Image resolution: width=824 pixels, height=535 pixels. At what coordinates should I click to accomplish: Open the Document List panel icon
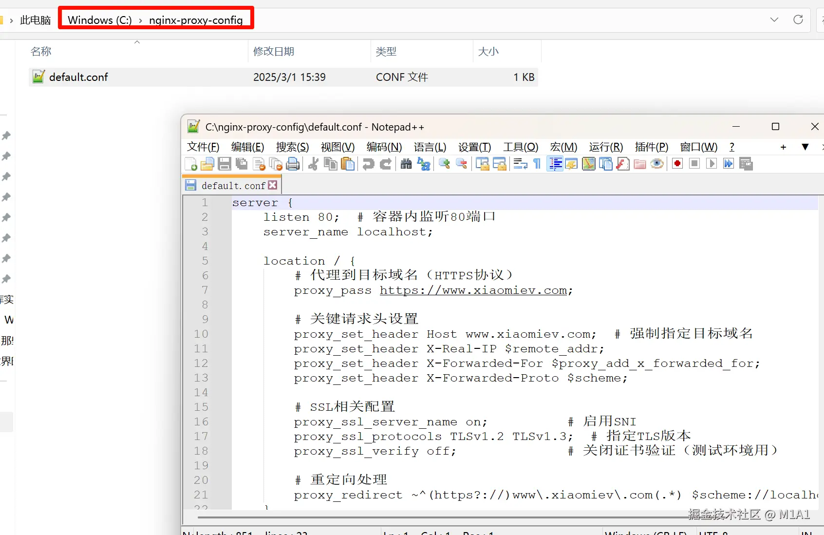[606, 164]
